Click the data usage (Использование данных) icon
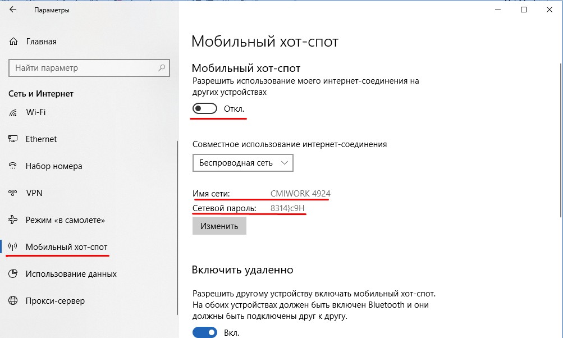The image size is (563, 338). click(x=13, y=274)
